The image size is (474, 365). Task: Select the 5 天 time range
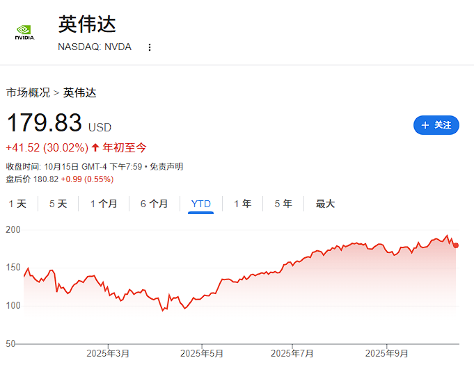coord(58,204)
